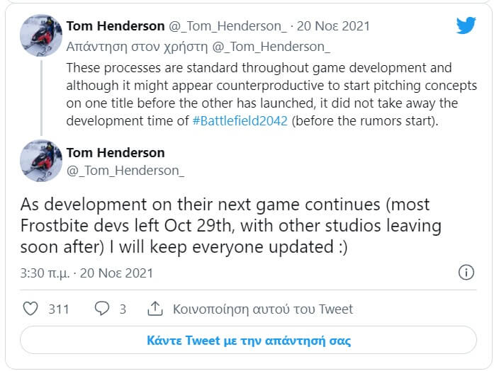The height and width of the screenshot is (371, 494).
Task: Click the main tweet text about Frostbite devs
Action: click(230, 227)
